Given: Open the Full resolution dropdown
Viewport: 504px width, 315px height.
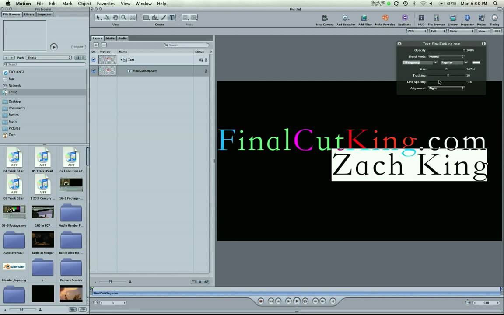Looking at the screenshot, I should click(x=438, y=31).
